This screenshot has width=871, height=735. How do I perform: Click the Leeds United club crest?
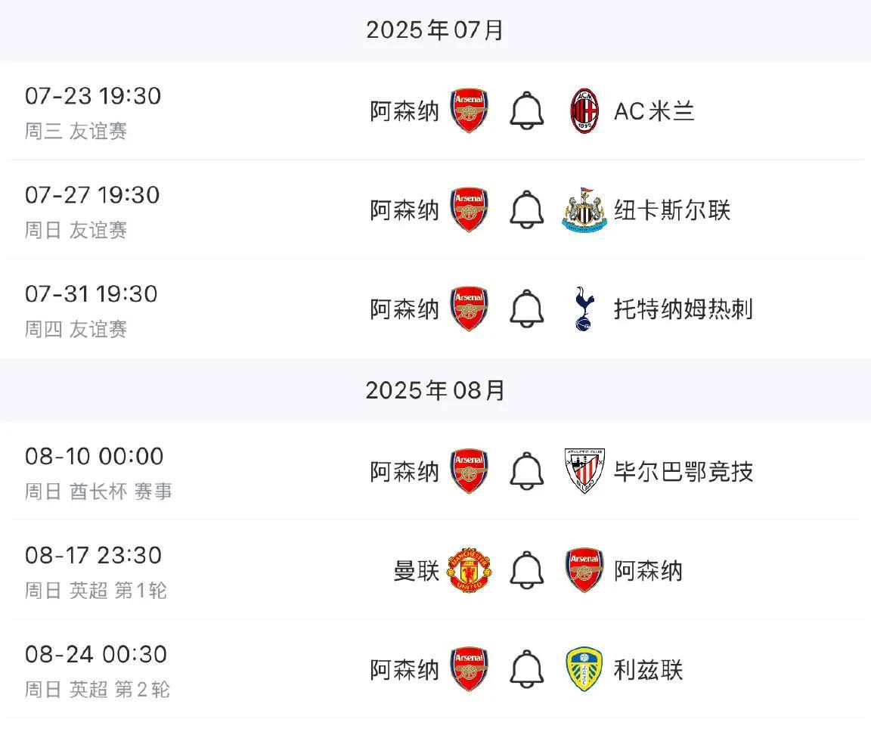[x=584, y=670]
